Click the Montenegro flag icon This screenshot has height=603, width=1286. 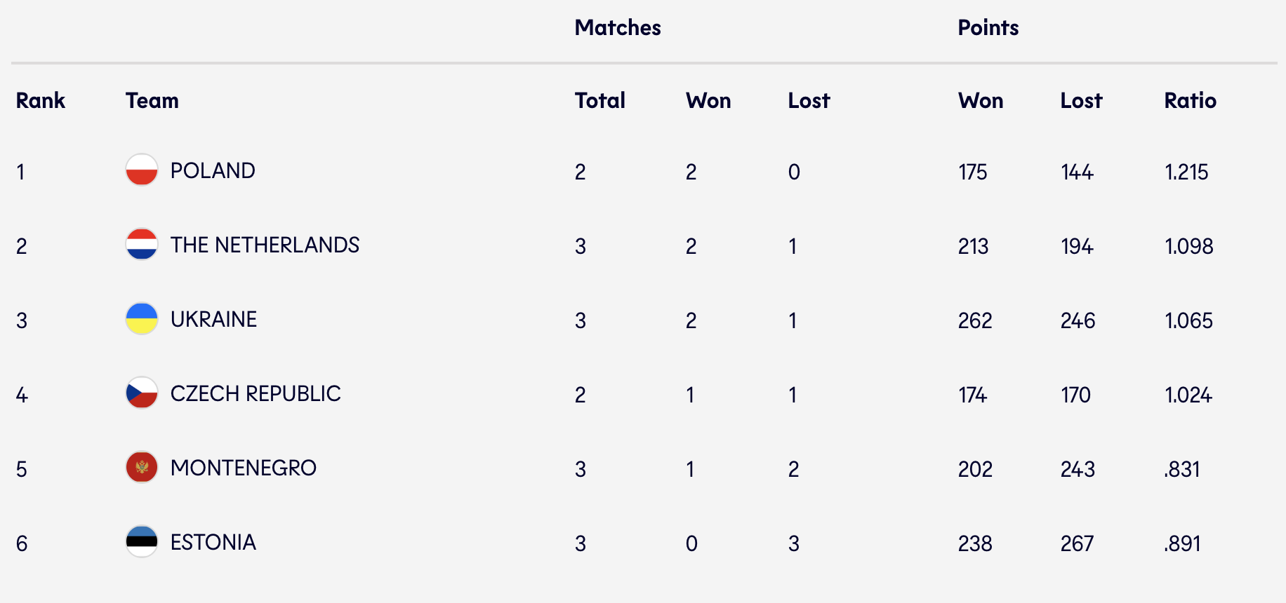tap(142, 468)
